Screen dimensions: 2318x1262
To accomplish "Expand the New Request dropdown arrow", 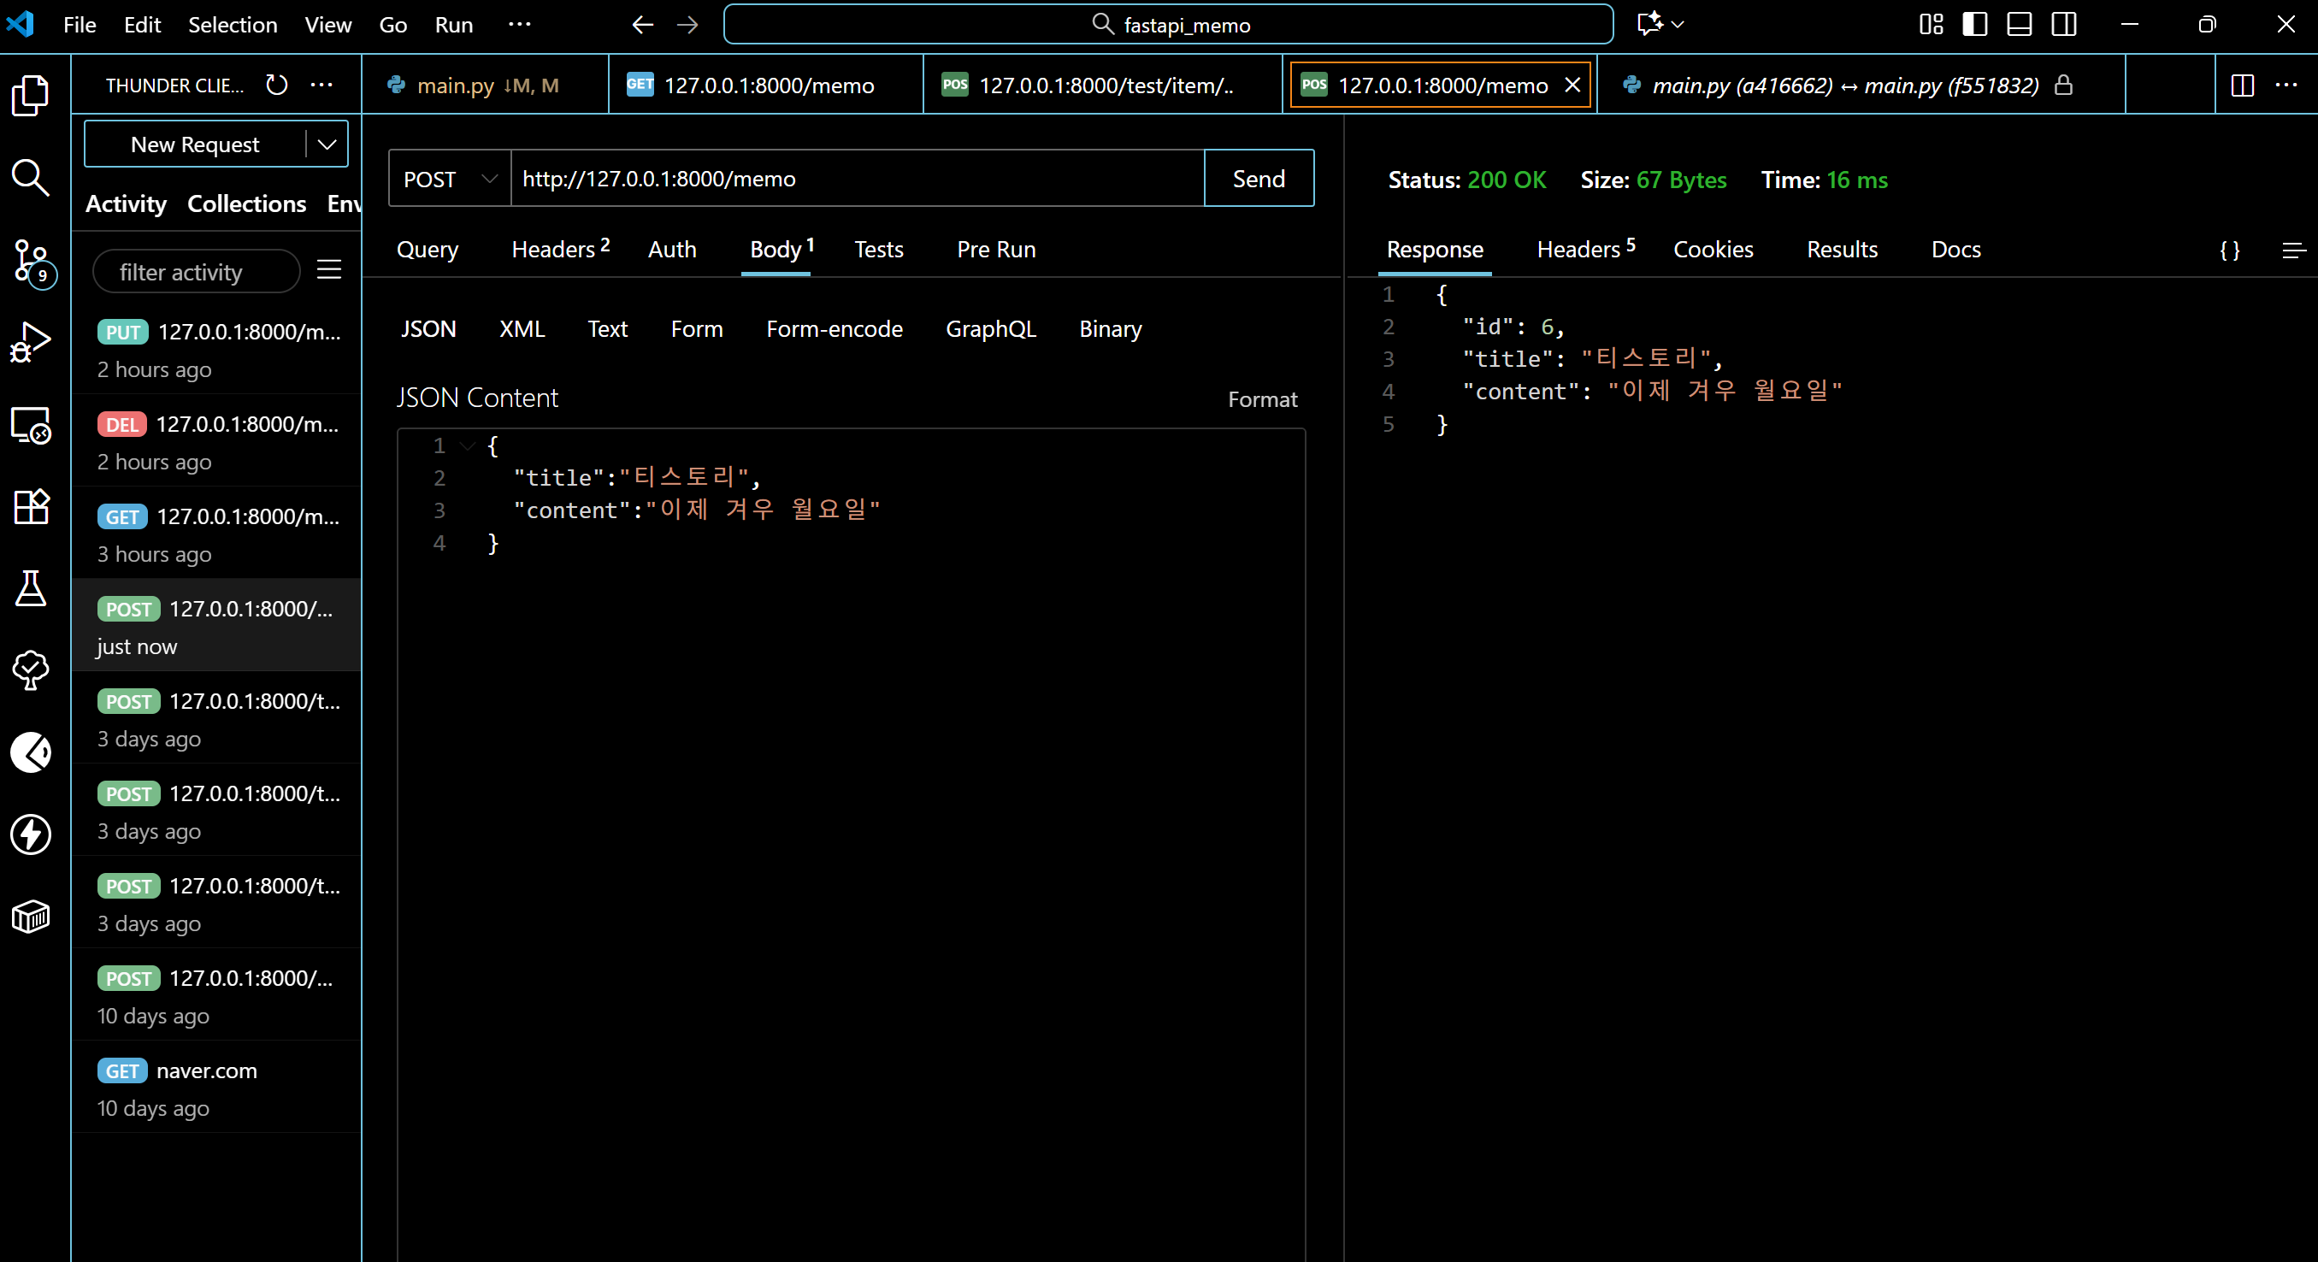I will click(327, 144).
